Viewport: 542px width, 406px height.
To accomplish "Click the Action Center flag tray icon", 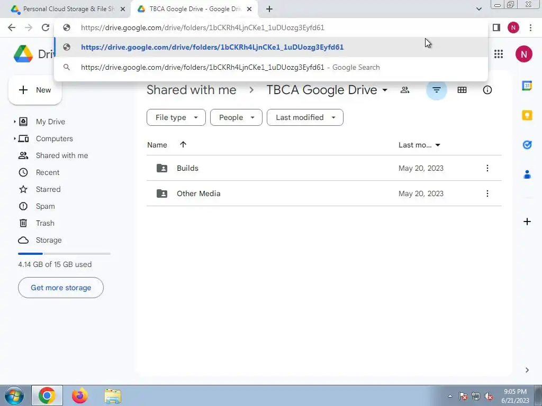I will click(463, 396).
